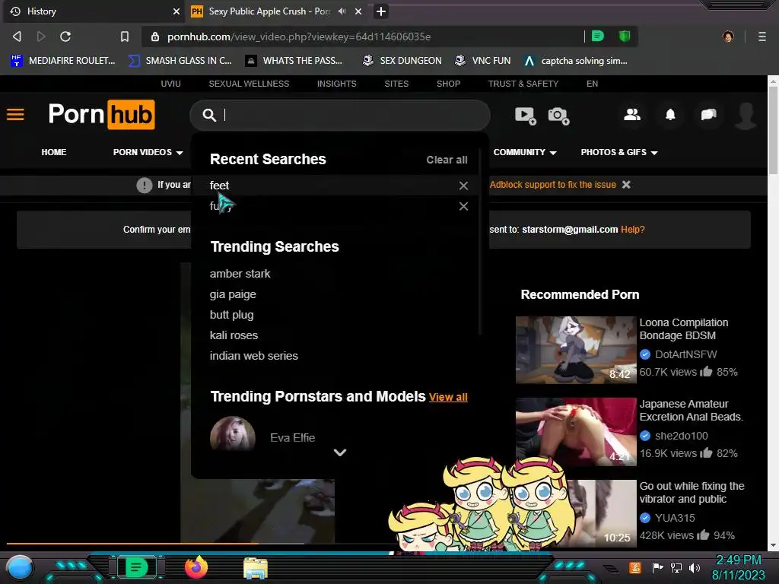779x584 pixels.
Task: Open the WHATS THE PASS... bookmark
Action: (294, 61)
